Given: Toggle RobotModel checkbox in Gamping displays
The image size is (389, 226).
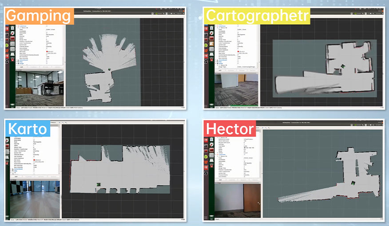Looking at the screenshot, I should pyautogui.click(x=47, y=59).
